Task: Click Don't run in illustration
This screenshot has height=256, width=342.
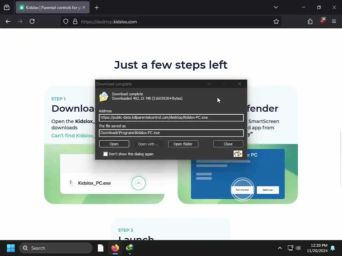Action: [x=268, y=190]
